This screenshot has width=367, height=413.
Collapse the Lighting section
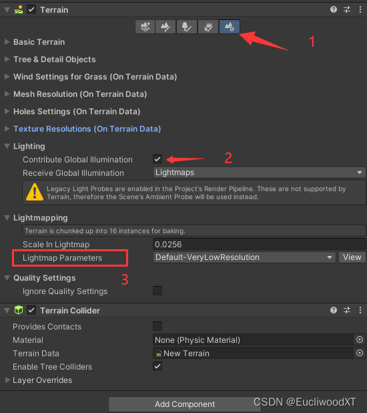coord(7,146)
